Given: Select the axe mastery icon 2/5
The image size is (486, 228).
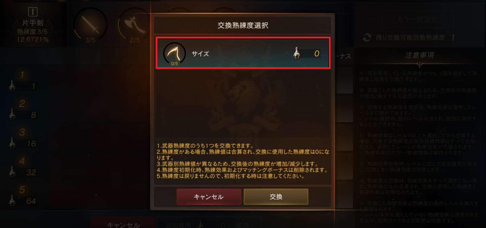Looking at the screenshot, I should (134, 25).
